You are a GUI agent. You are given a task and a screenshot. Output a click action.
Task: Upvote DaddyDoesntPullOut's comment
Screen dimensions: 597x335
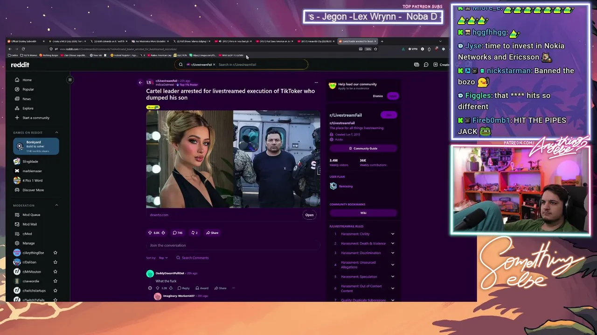[157, 288]
